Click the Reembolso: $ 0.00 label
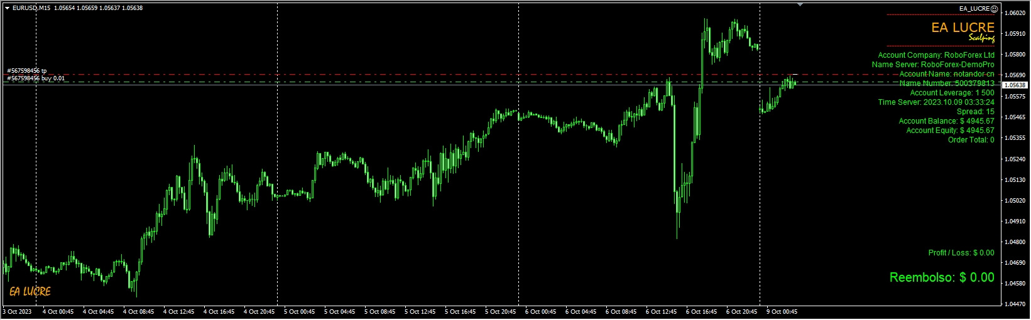 pyautogui.click(x=941, y=277)
